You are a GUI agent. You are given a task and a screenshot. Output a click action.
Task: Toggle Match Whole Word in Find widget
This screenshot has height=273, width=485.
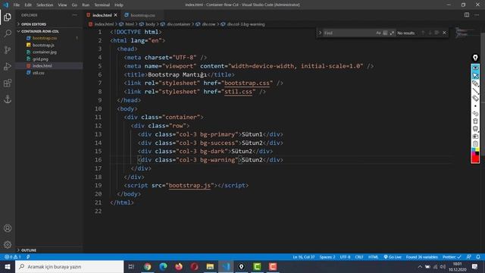385,33
